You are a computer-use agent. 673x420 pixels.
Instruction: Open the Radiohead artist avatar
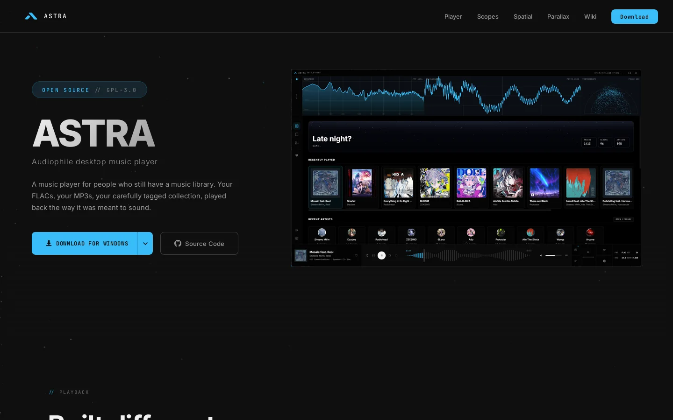[382, 232]
